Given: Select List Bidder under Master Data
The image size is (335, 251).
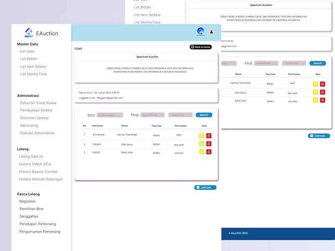Looking at the screenshot, I should (28, 59).
